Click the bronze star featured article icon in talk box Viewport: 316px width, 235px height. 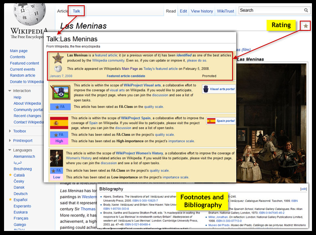[58, 57]
